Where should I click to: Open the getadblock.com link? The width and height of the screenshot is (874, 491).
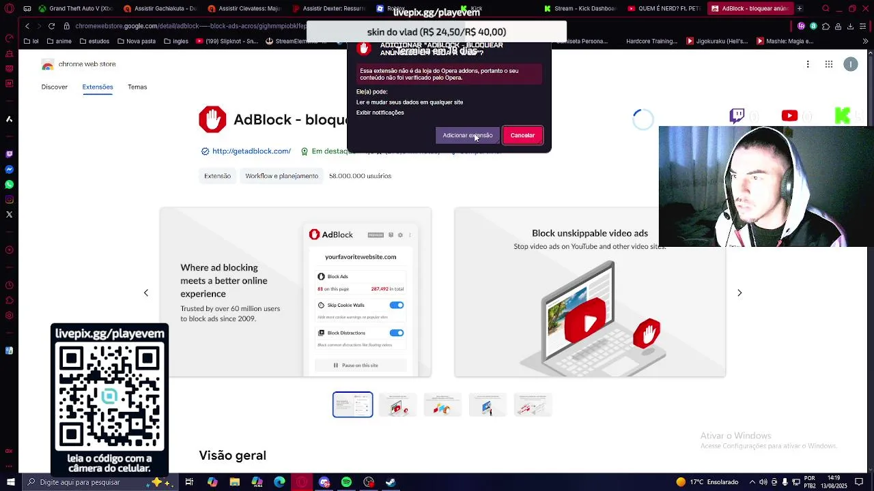tap(251, 151)
